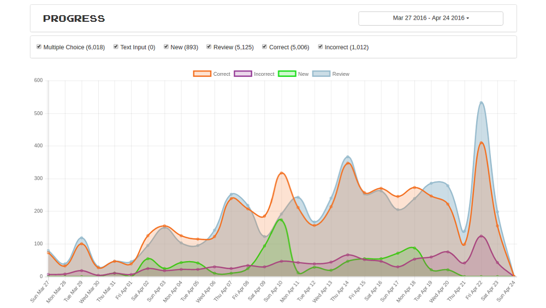Click the purple Incorrect legend swatch
The width and height of the screenshot is (546, 308).
242,74
